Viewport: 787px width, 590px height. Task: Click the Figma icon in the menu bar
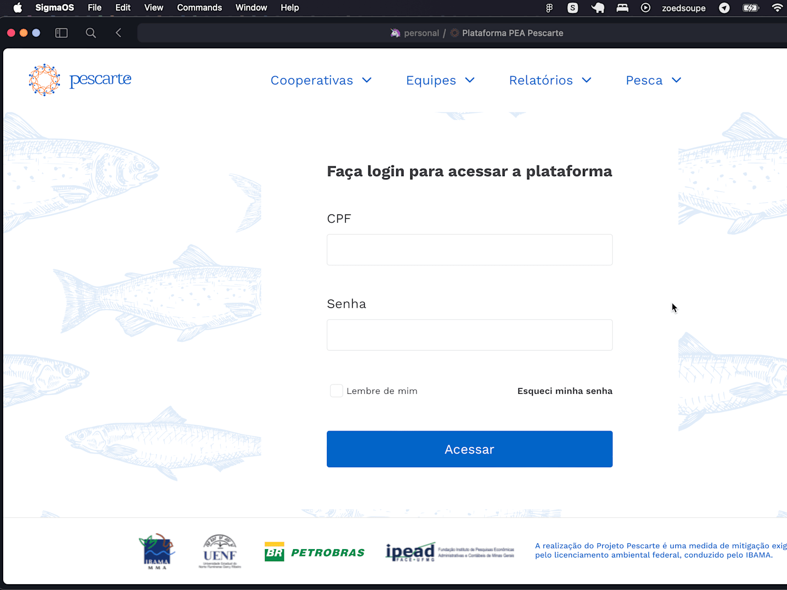549,8
